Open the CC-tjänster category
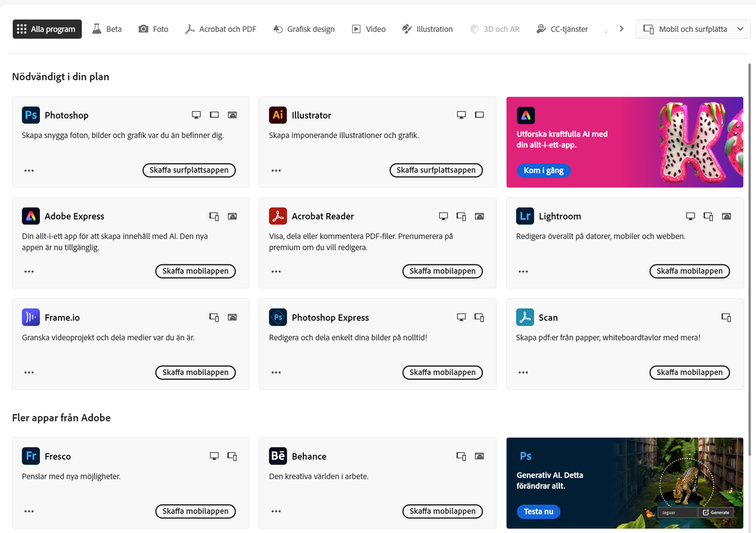 (562, 29)
